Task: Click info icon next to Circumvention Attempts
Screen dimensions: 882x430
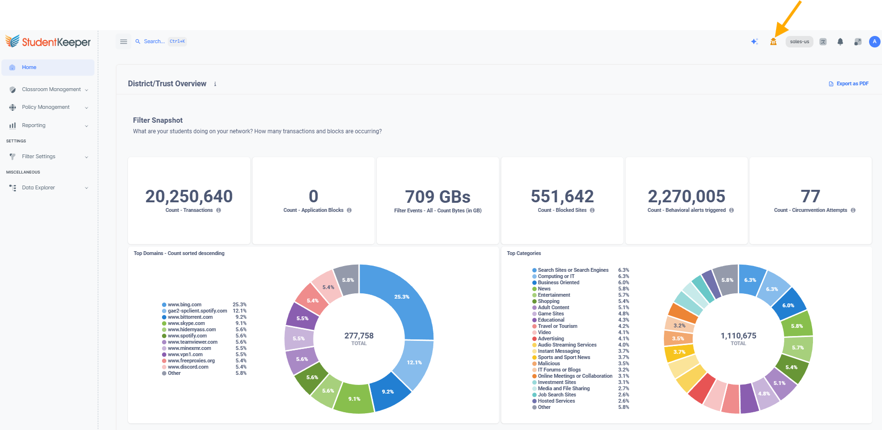Action: (x=853, y=210)
